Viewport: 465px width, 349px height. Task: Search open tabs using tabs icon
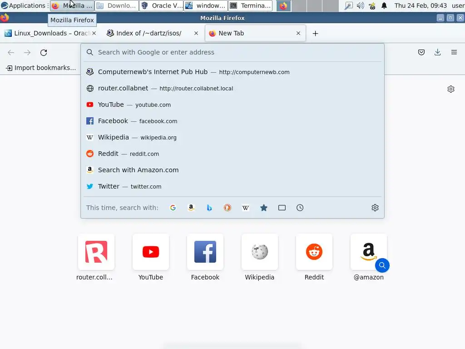(x=282, y=208)
